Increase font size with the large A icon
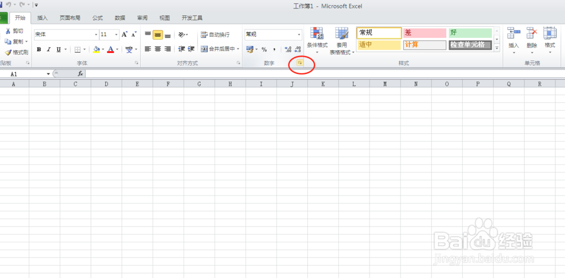565x278 pixels. (124, 34)
